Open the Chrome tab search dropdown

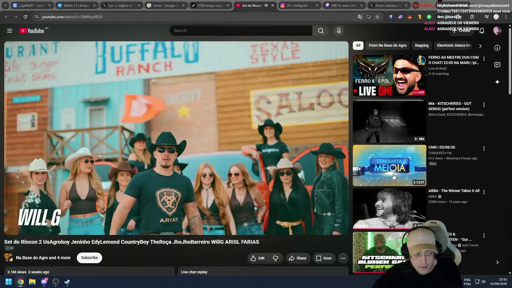point(5,6)
